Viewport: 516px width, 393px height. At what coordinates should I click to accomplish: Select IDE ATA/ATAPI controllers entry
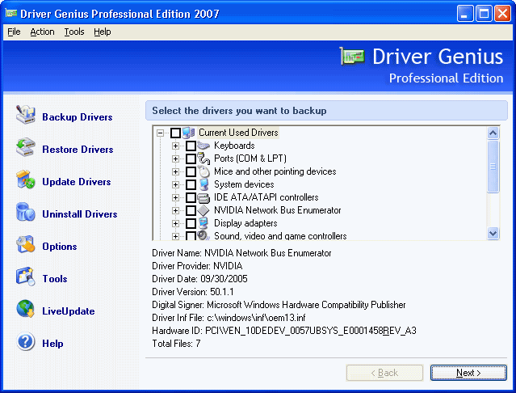coord(266,197)
